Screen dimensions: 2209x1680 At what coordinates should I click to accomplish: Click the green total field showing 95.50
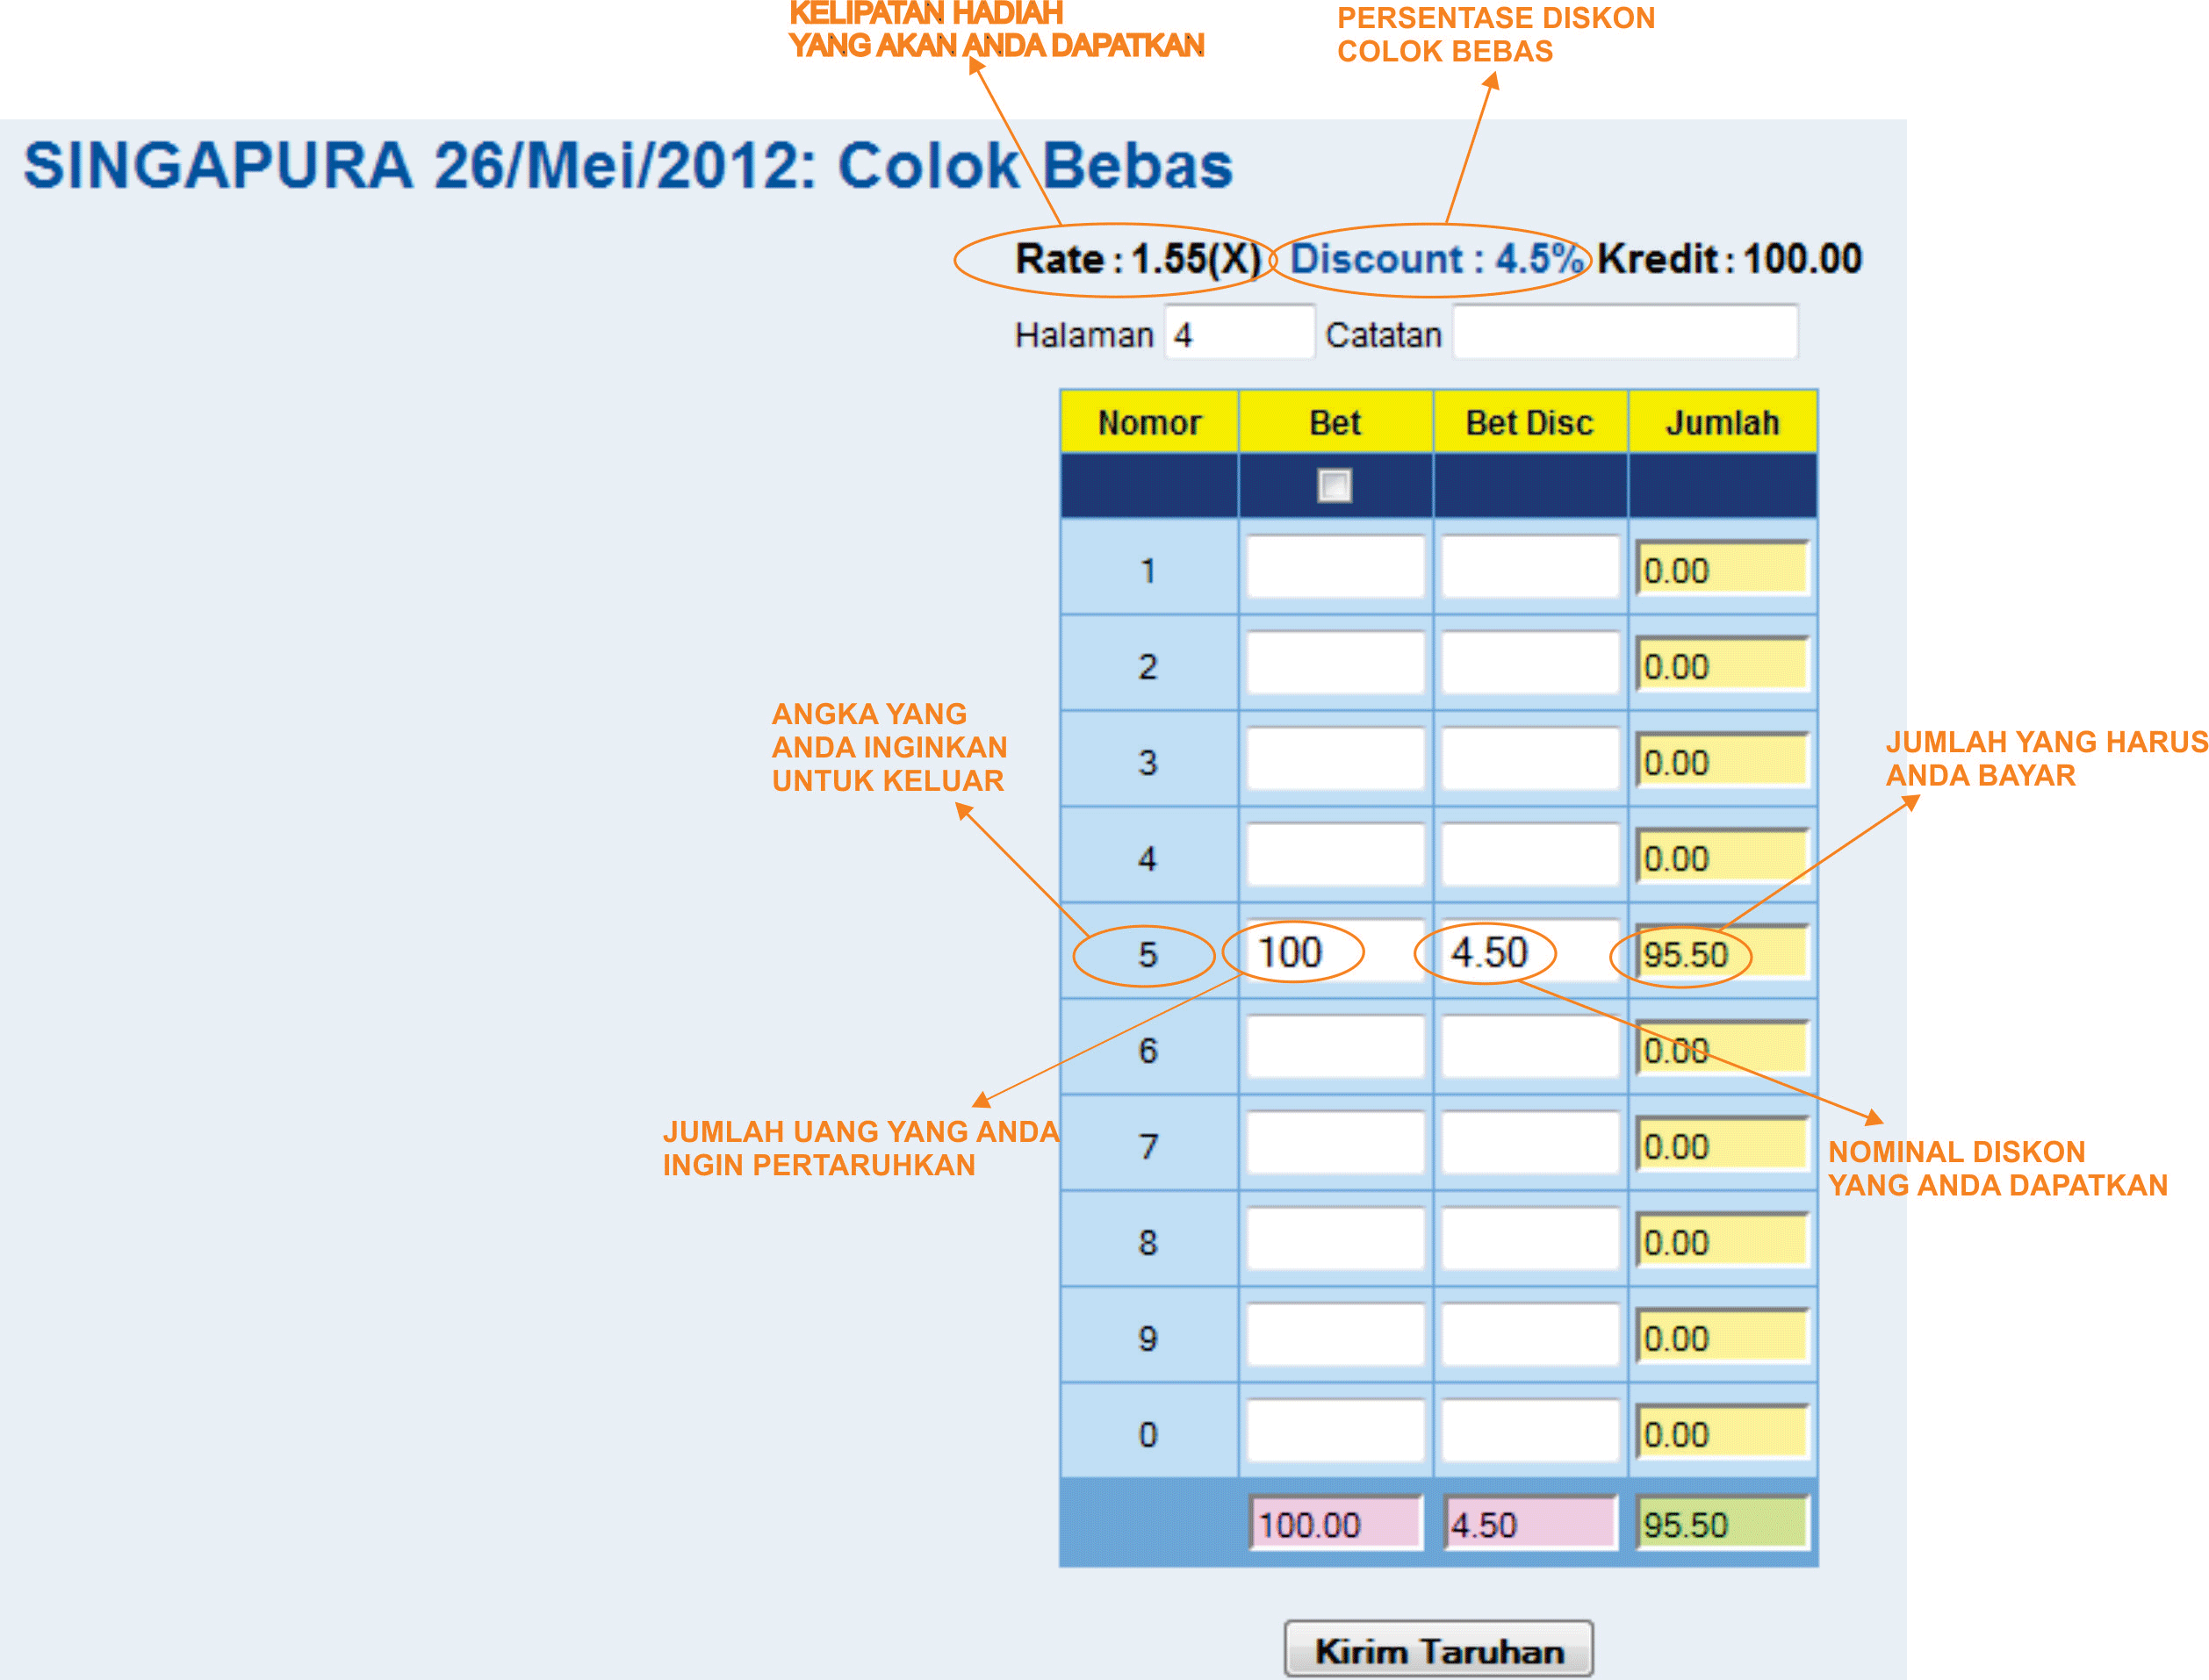[x=1722, y=1523]
